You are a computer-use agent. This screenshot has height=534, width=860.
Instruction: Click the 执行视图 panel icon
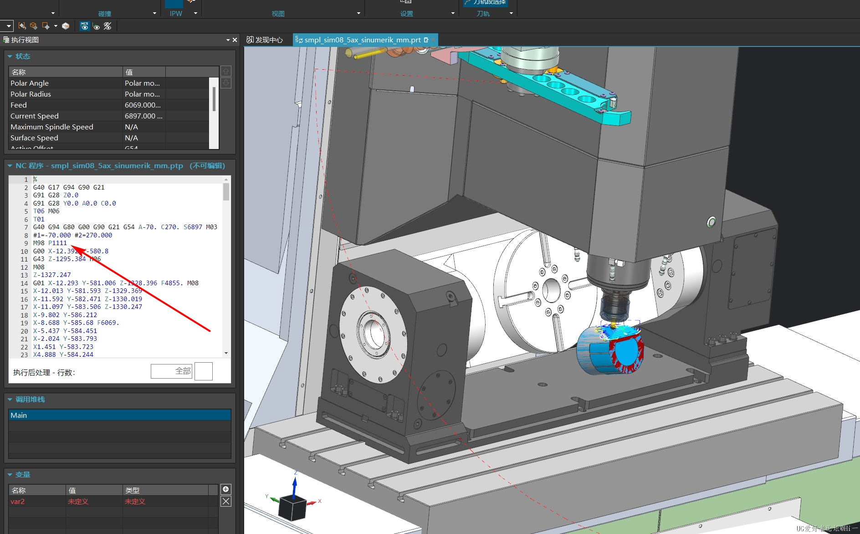6,40
